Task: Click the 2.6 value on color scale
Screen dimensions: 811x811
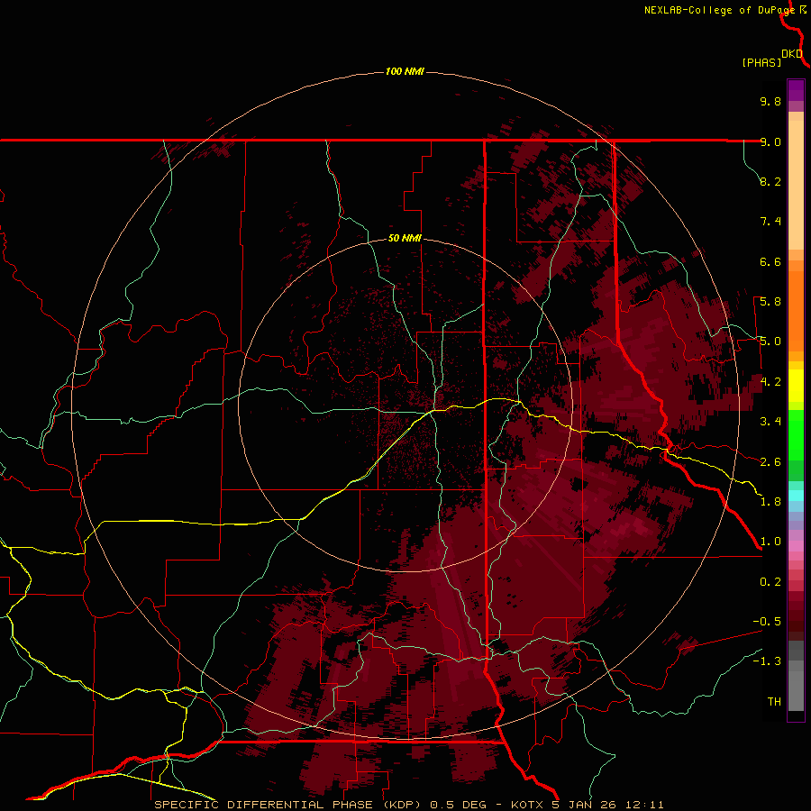Action: tap(770, 462)
